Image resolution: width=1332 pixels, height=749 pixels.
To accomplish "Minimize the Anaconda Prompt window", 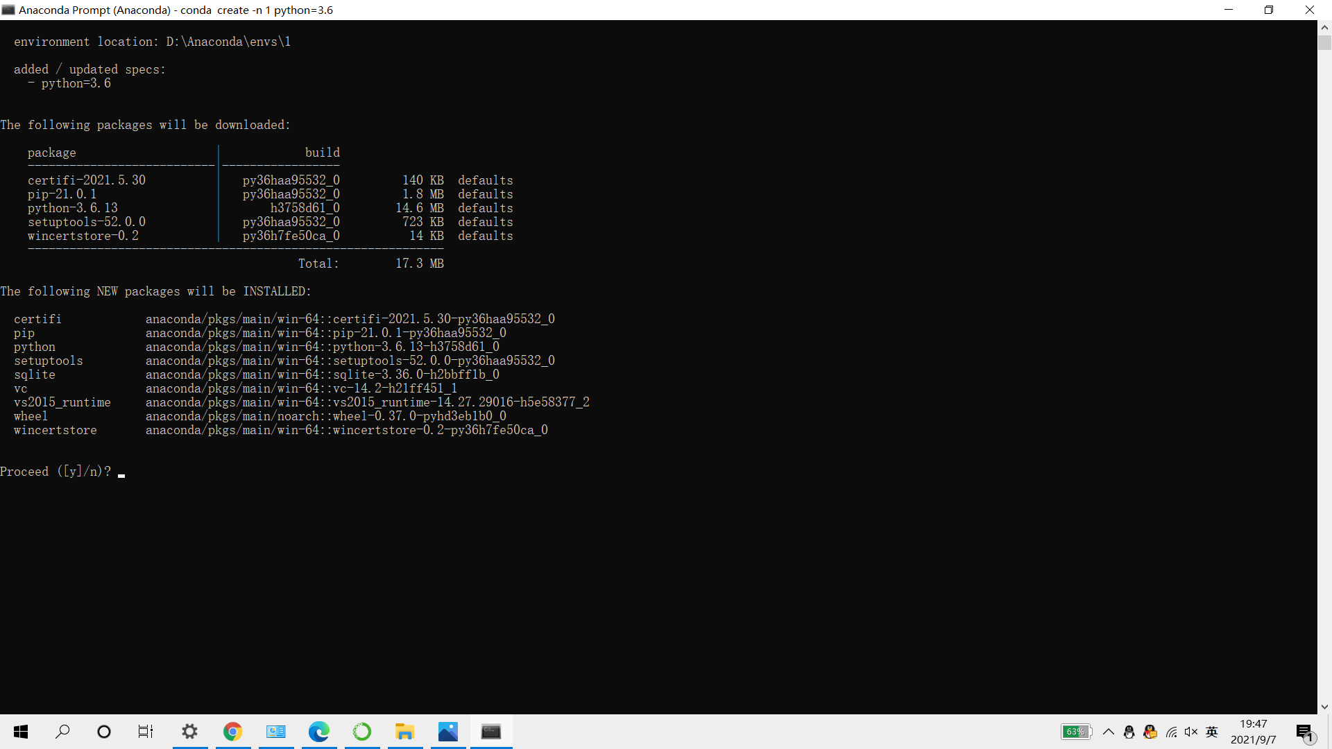I will (1229, 10).
